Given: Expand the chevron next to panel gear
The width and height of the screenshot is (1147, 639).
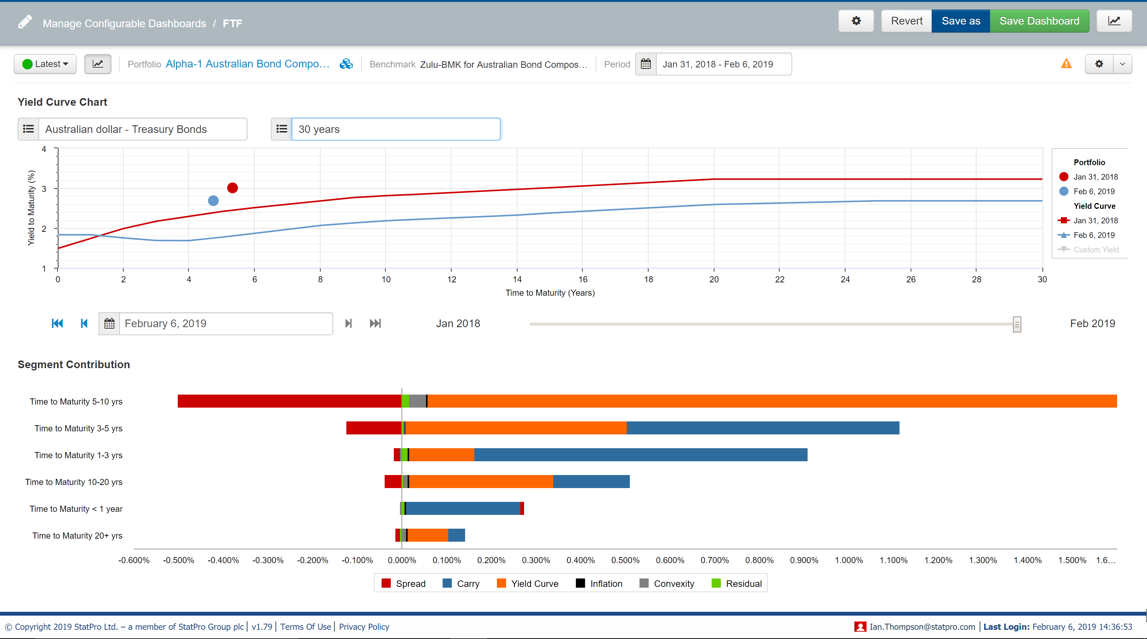Looking at the screenshot, I should coord(1122,64).
